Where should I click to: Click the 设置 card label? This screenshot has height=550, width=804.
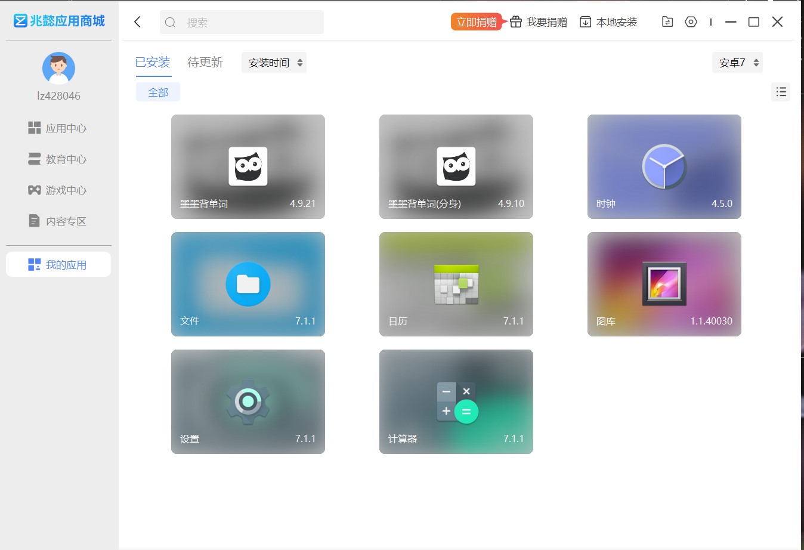[190, 439]
